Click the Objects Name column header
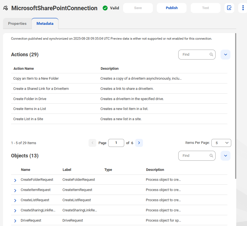The width and height of the screenshot is (247, 226). point(25,169)
